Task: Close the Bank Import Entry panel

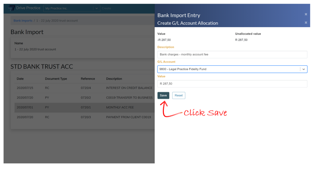Action: pos(306,14)
